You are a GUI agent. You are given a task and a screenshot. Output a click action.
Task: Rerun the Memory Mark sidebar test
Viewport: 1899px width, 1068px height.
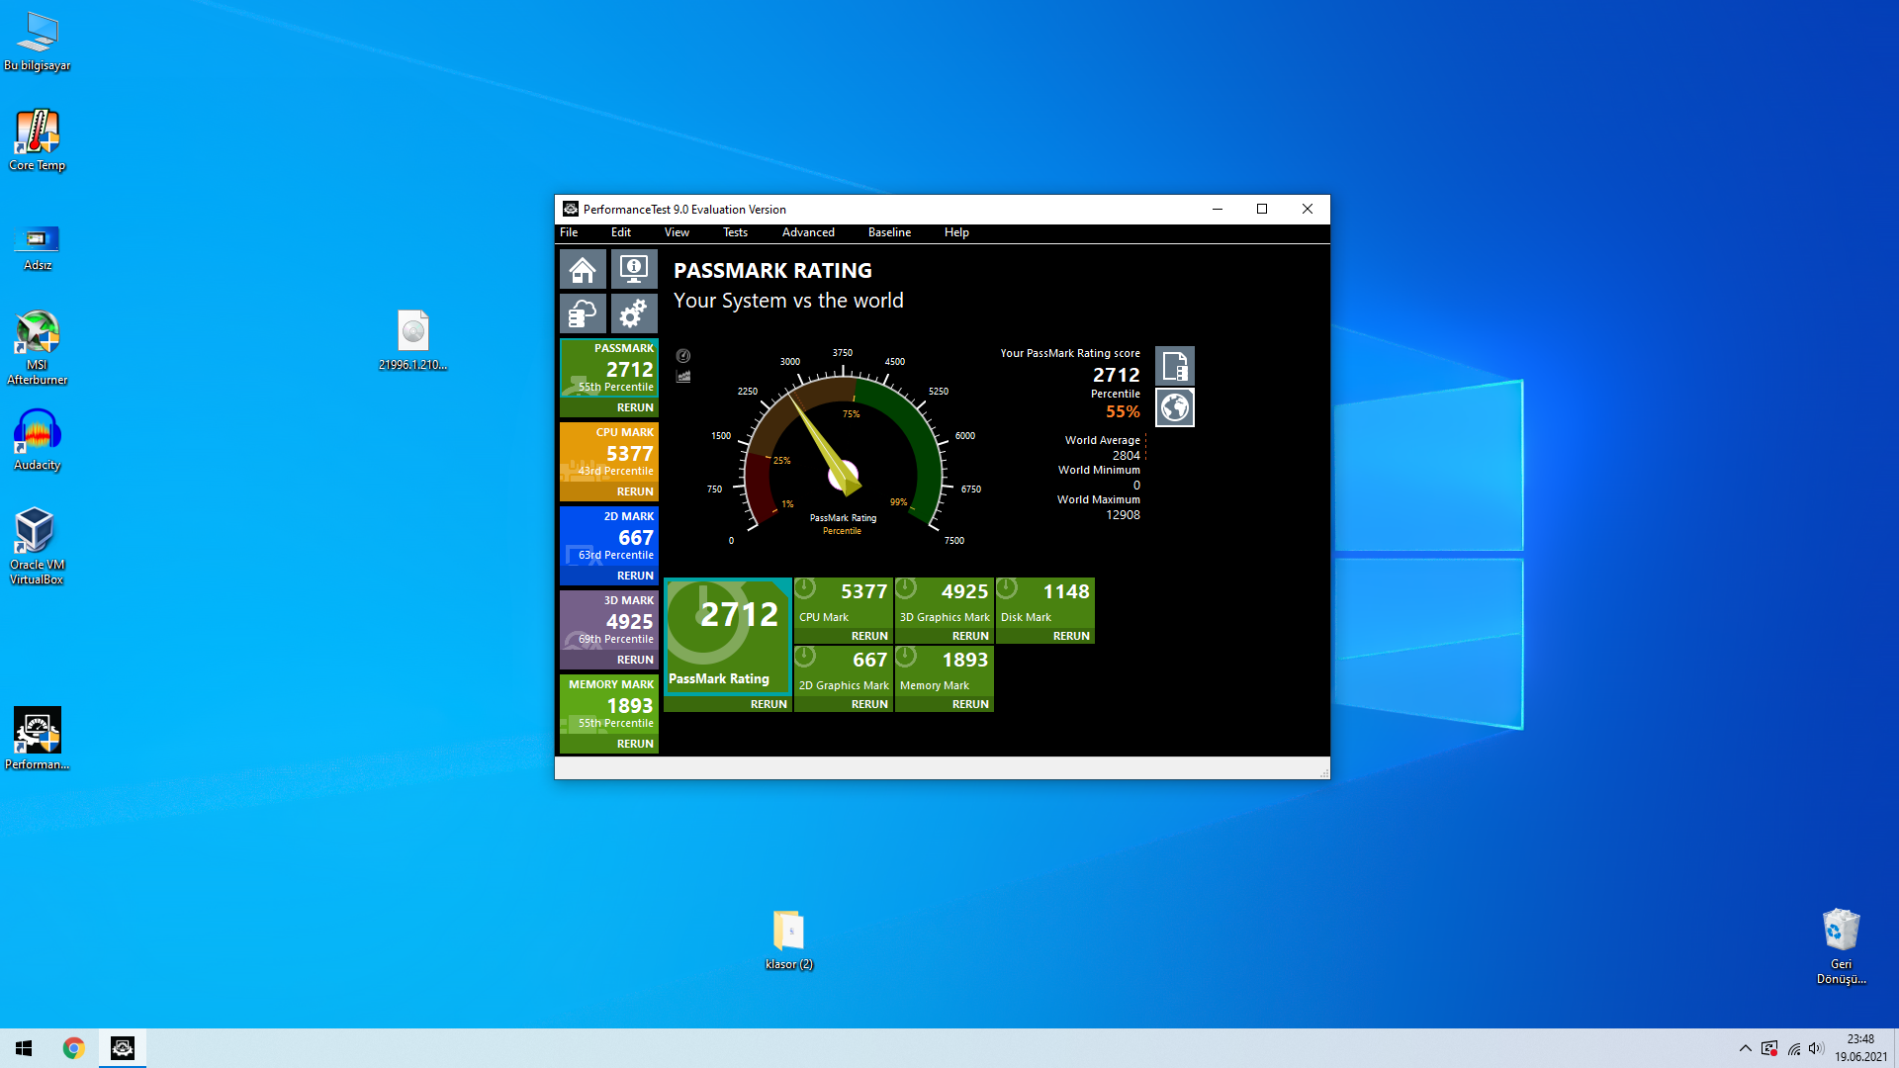[x=635, y=744]
